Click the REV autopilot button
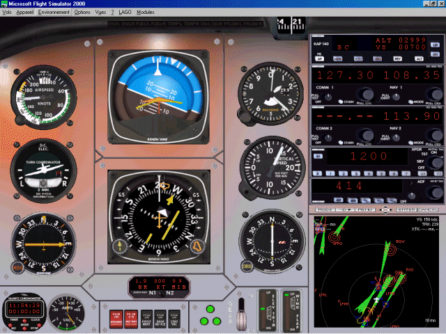The image size is (446, 334). [397, 60]
